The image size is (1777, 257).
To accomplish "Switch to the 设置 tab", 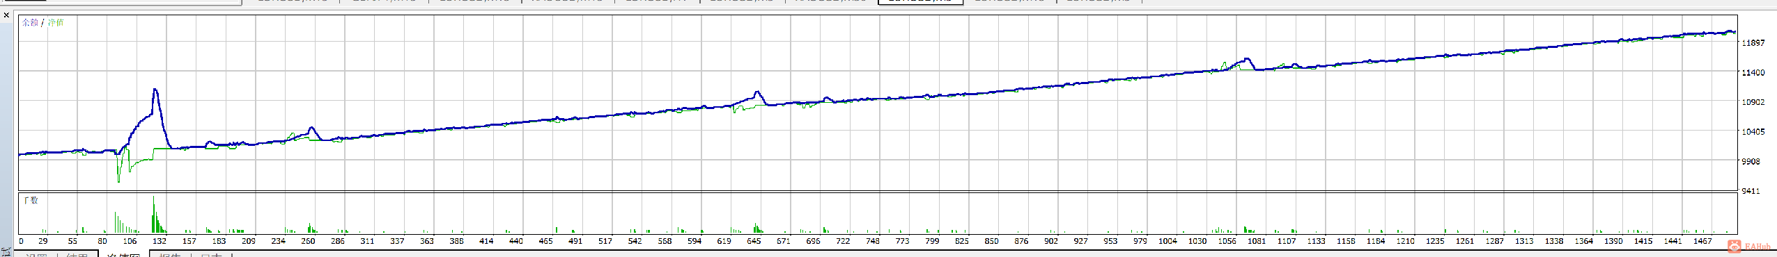I will pos(36,255).
